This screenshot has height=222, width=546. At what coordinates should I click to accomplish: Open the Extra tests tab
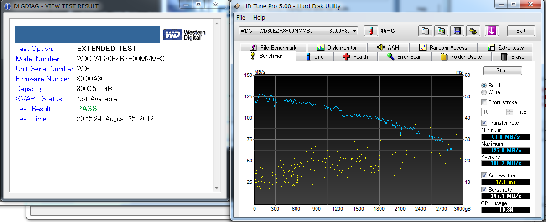click(505, 48)
